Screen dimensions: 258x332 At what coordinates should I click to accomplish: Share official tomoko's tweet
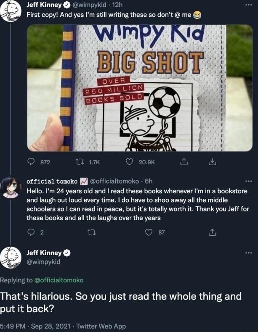tap(213, 232)
